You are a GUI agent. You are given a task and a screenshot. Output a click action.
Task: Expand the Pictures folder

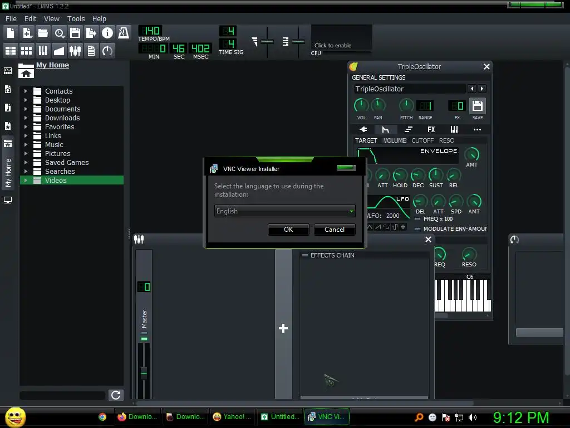(x=26, y=153)
